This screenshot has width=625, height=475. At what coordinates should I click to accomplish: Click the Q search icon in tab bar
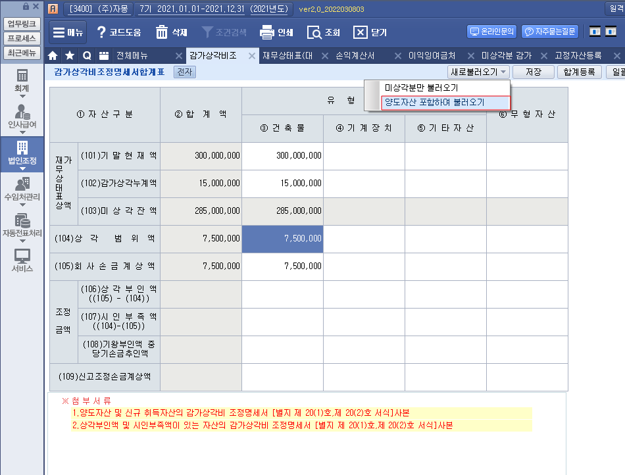pos(87,56)
